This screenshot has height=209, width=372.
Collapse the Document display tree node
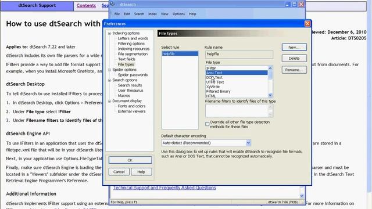point(109,101)
